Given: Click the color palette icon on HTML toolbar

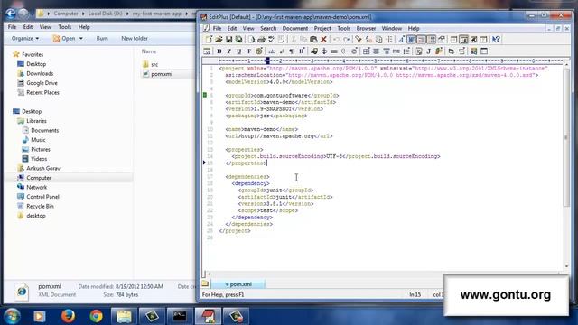Looking at the screenshot, I should tap(259, 51).
